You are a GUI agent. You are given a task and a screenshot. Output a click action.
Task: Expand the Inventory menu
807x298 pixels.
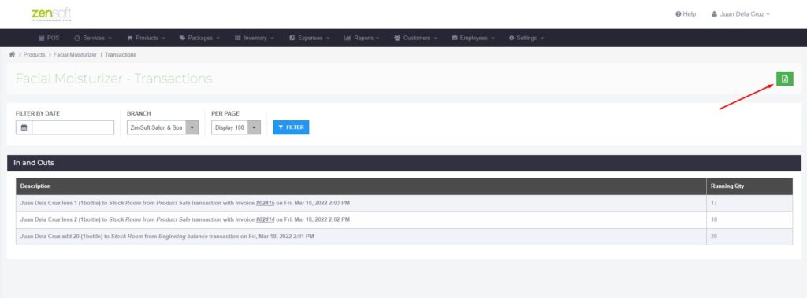[255, 38]
